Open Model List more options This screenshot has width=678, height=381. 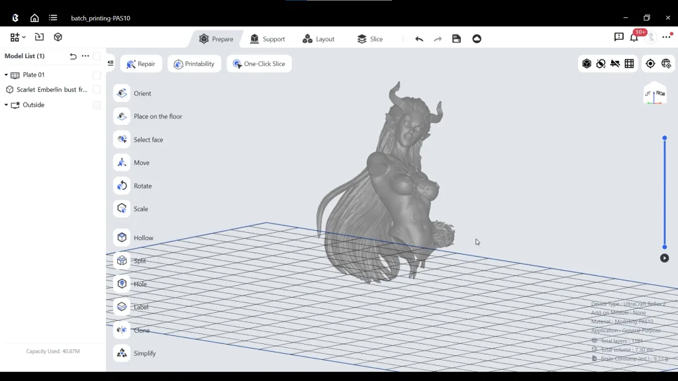point(85,56)
